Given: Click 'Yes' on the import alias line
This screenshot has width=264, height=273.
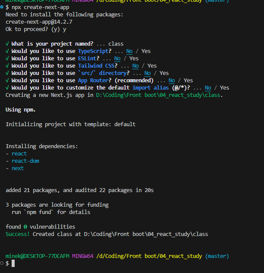Looking at the screenshot, I should 224,88.
